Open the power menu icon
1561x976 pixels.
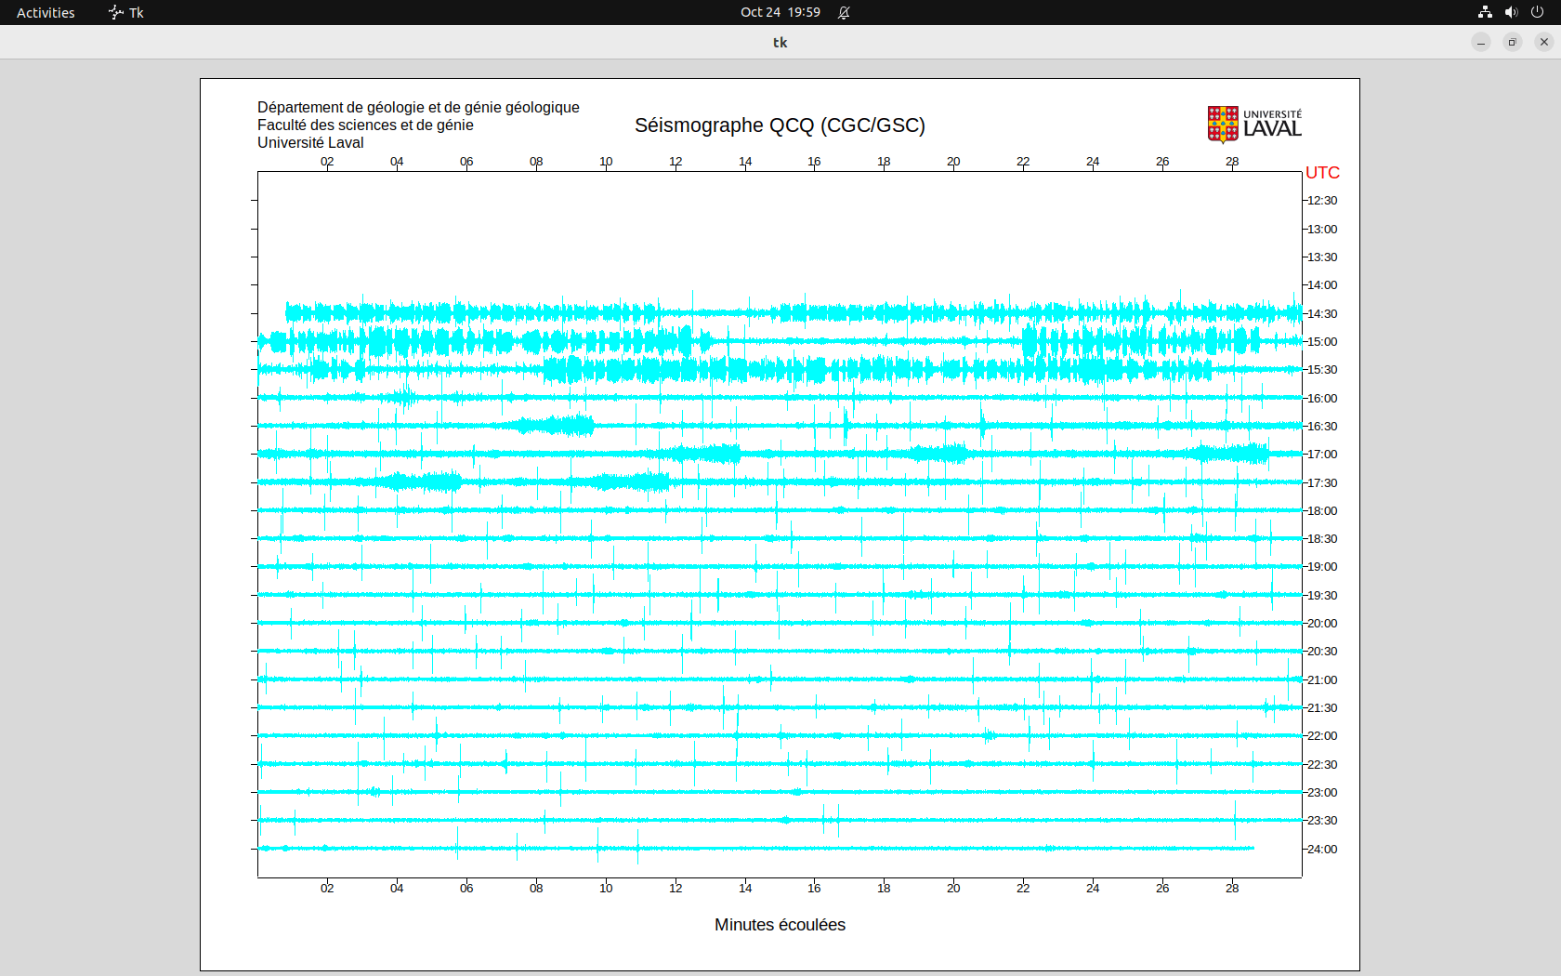coord(1537,12)
